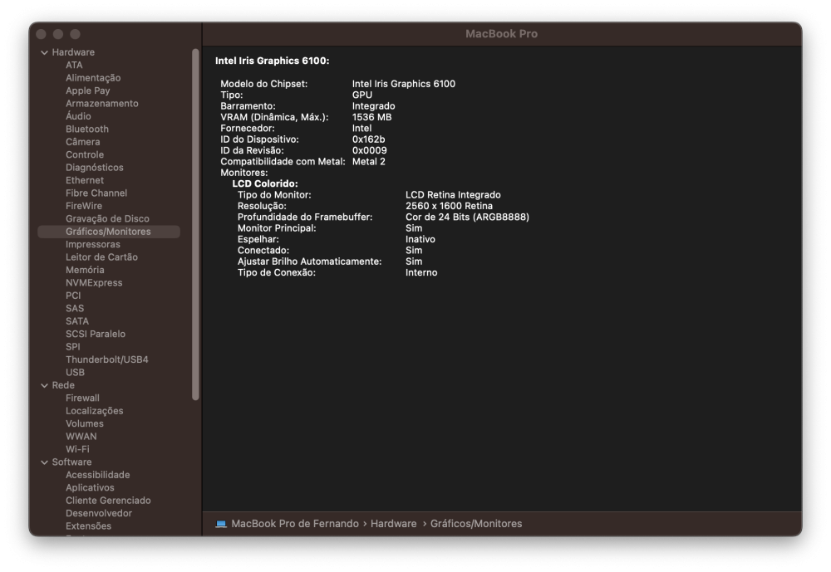Select NVMExpress in the sidebar

[x=95, y=283]
